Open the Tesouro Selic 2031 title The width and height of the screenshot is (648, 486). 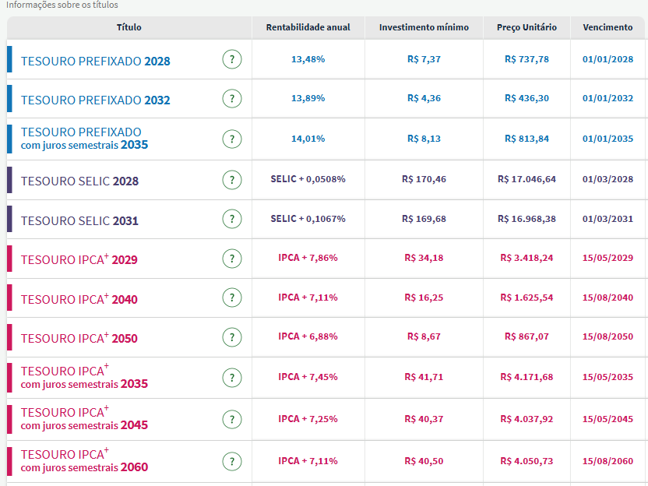tap(79, 220)
